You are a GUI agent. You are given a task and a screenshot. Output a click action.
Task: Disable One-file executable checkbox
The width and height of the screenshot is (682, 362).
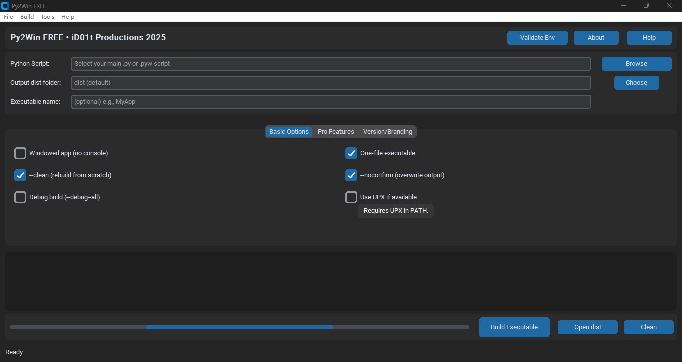(x=351, y=153)
